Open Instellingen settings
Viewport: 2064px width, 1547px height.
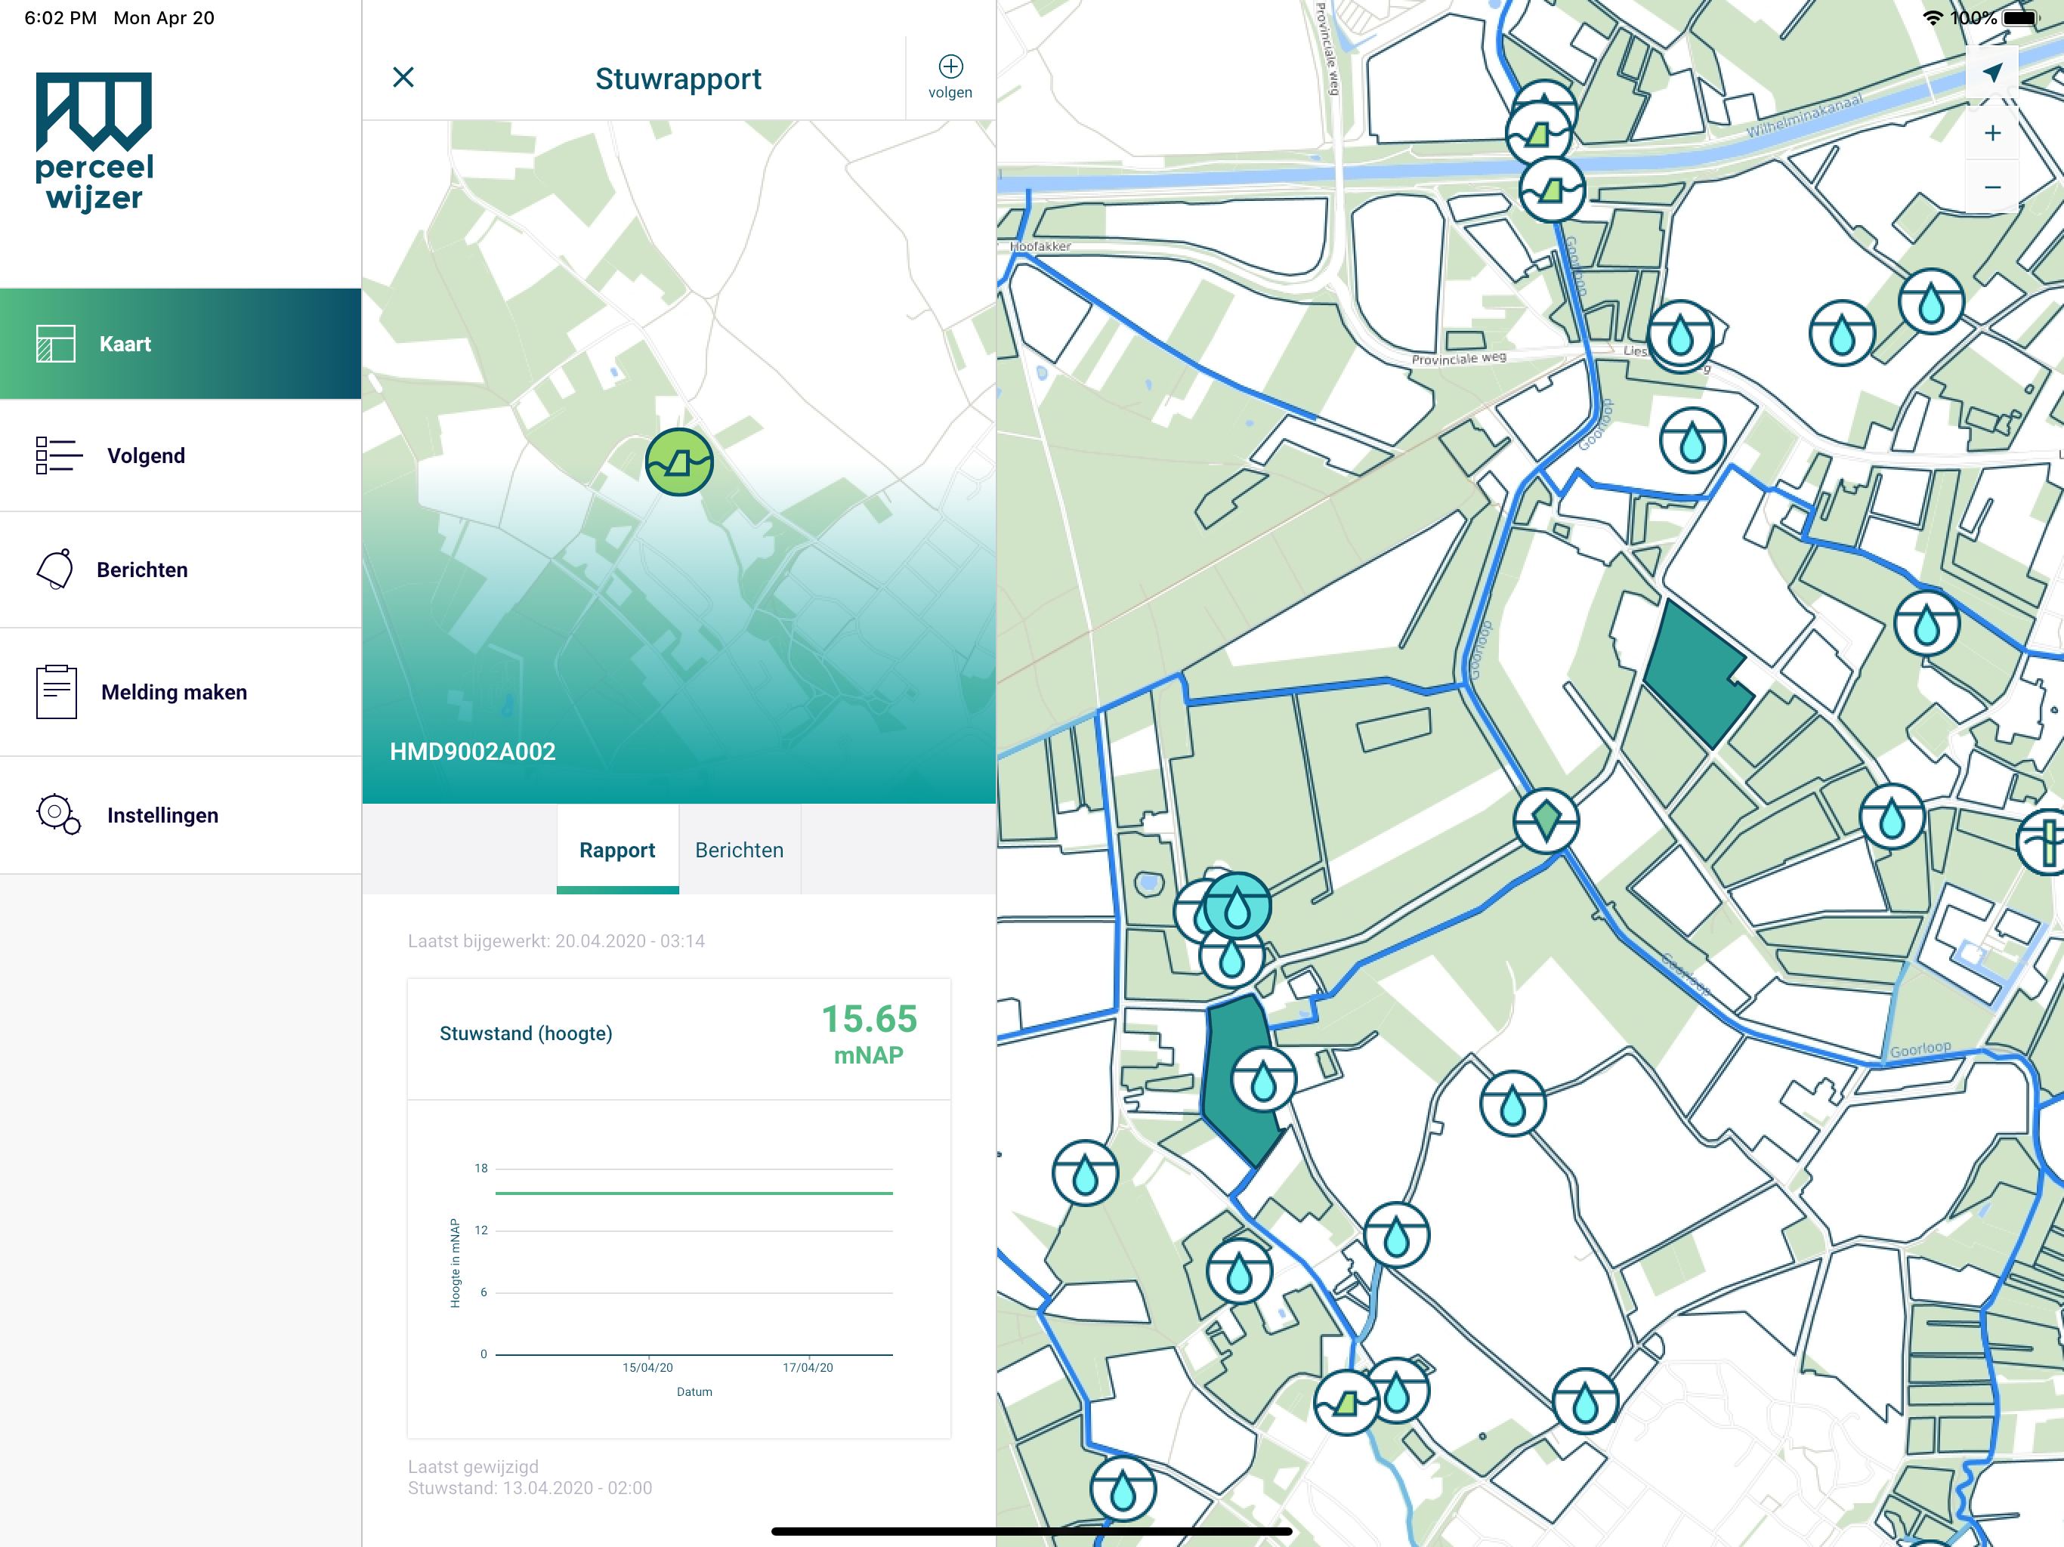[180, 814]
